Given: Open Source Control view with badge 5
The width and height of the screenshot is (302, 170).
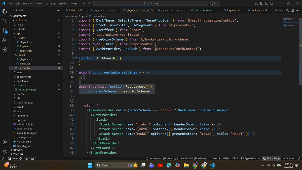Looking at the screenshot, I should pyautogui.click(x=5, y=31).
